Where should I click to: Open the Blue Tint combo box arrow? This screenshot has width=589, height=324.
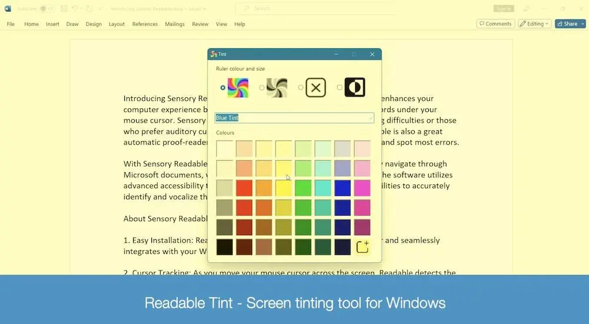click(370, 118)
